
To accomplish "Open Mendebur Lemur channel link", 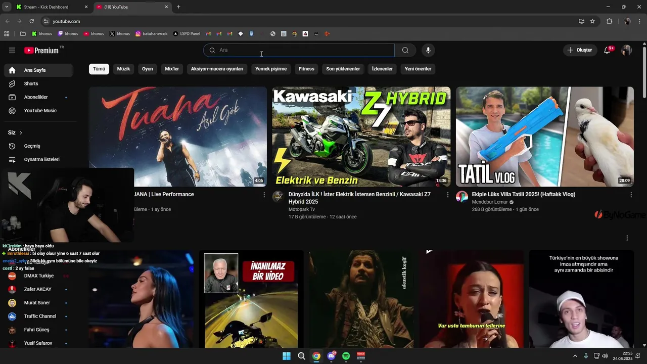I will click(x=490, y=202).
